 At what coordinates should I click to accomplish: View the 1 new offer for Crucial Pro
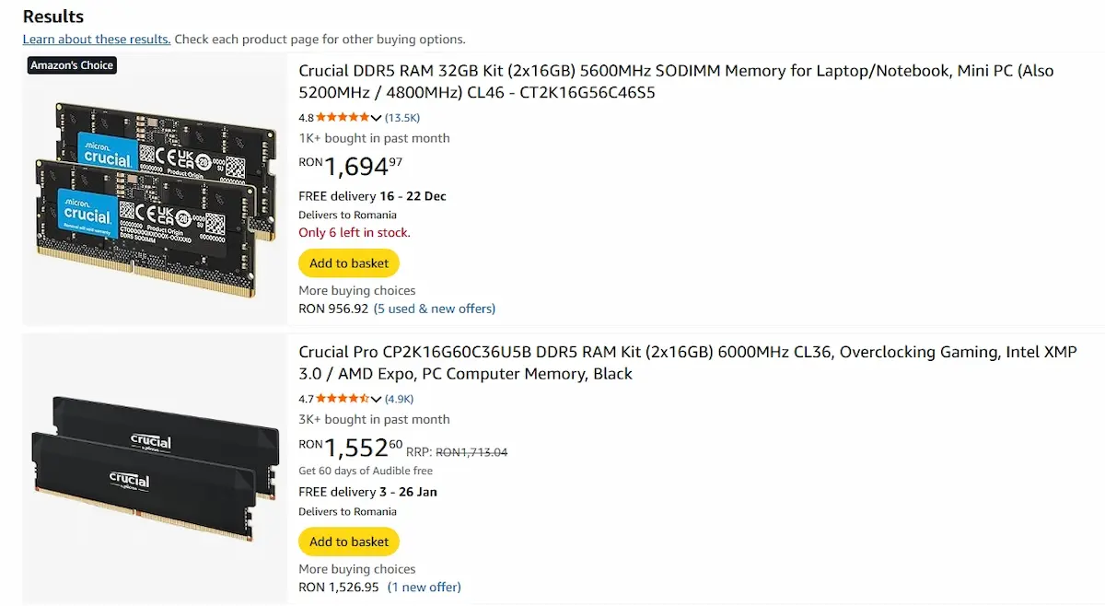click(424, 587)
